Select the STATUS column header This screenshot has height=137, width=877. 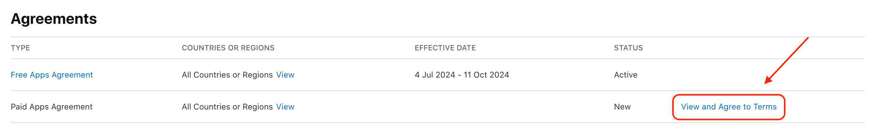tap(628, 48)
